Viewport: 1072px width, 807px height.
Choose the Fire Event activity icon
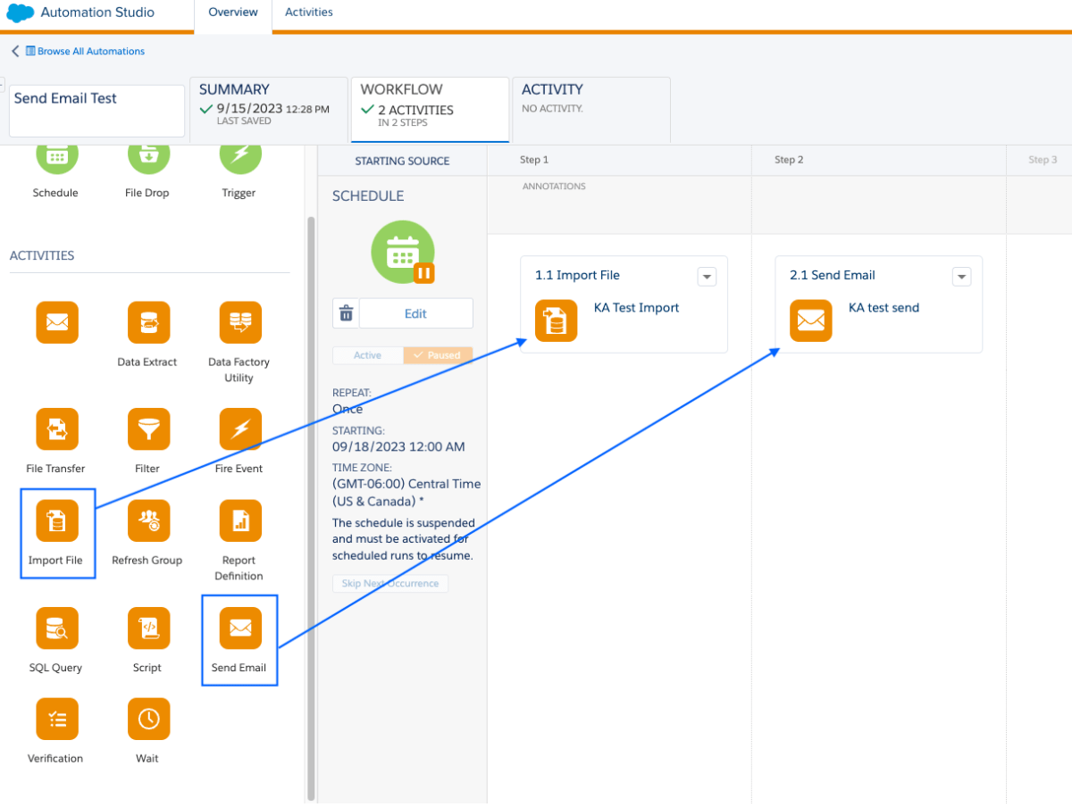pos(240,429)
